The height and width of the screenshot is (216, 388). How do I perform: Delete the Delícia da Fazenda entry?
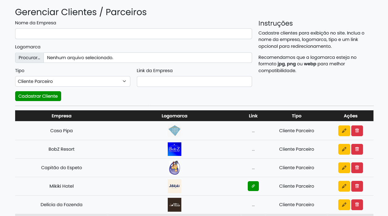pyautogui.click(x=357, y=205)
